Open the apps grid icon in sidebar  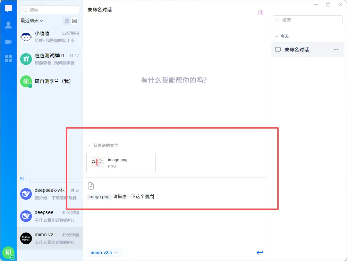tap(8, 58)
